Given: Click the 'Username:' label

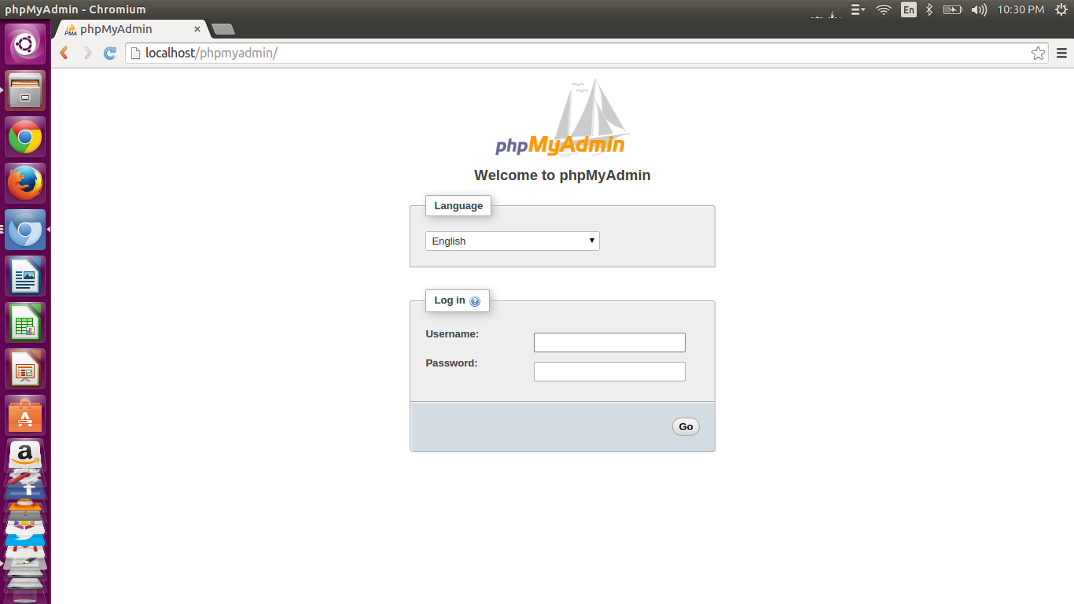Looking at the screenshot, I should click(452, 334).
